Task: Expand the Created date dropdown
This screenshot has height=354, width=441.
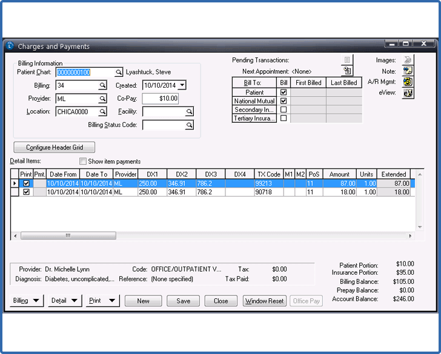Action: click(x=182, y=86)
